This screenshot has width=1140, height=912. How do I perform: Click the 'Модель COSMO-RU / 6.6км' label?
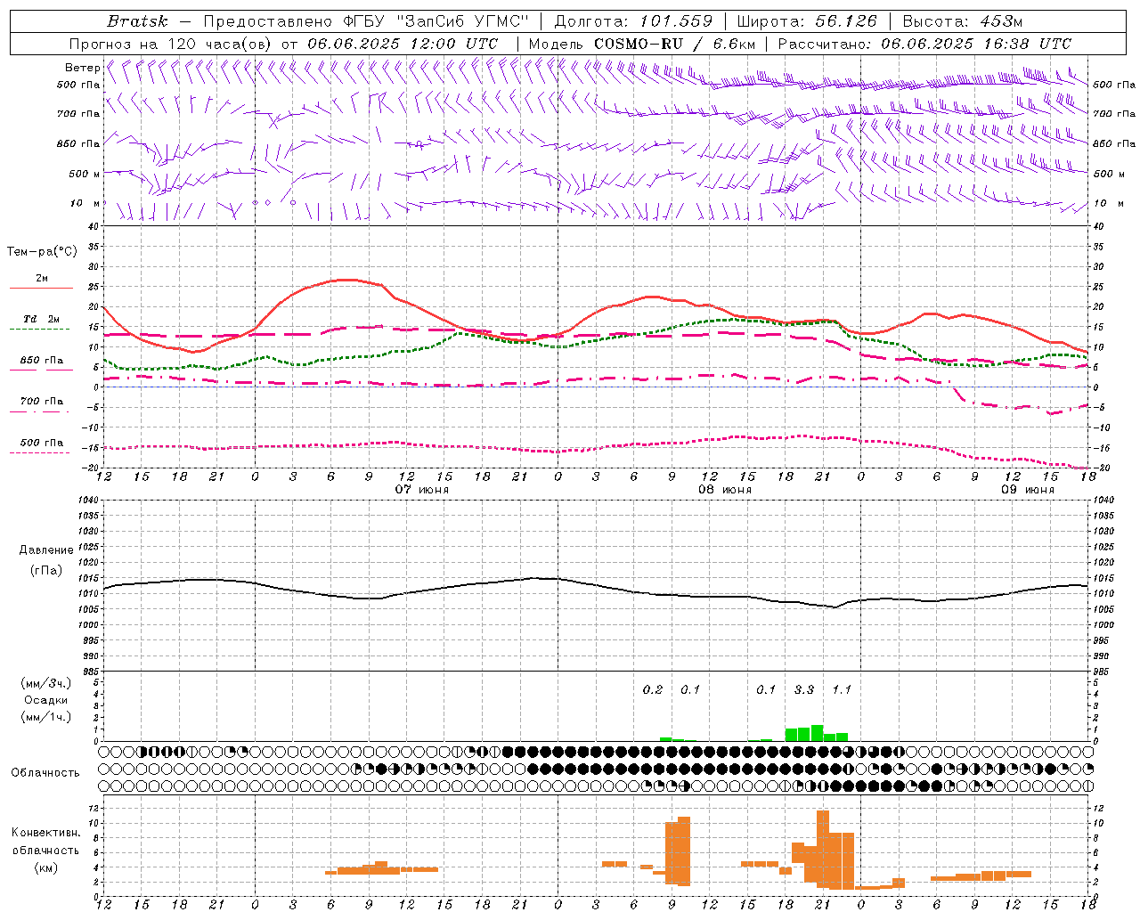tap(642, 44)
